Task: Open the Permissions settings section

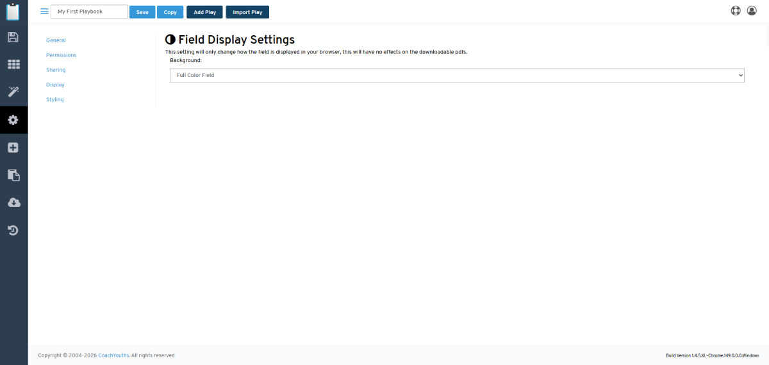Action: 61,55
